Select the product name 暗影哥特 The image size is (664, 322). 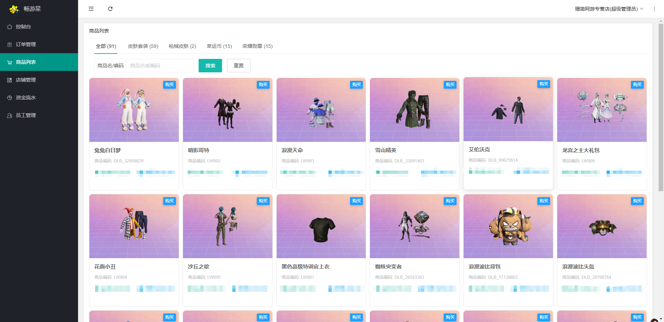(199, 150)
